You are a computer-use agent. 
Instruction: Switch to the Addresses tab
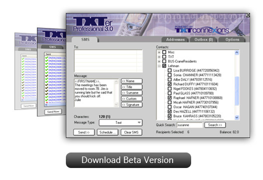click(175, 39)
